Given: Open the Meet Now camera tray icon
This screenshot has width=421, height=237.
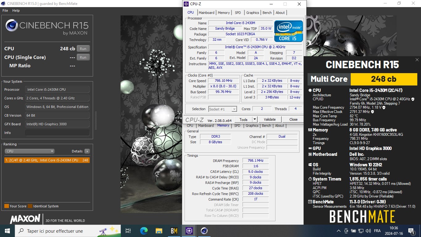Looking at the screenshot, I should [x=346, y=231].
